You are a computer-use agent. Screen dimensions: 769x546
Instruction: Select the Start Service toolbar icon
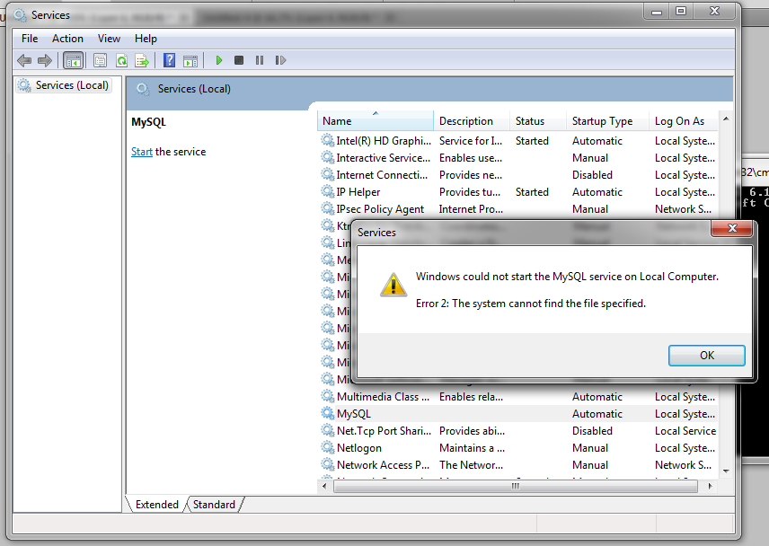(219, 60)
